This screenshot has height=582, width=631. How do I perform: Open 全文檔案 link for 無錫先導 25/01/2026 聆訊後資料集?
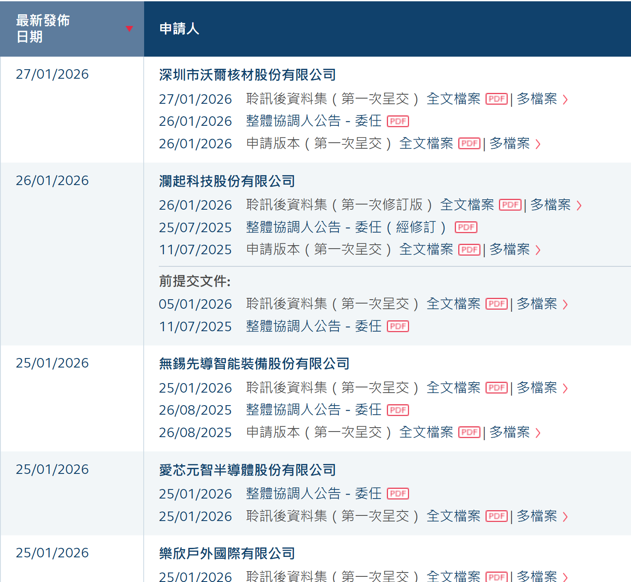coord(453,388)
